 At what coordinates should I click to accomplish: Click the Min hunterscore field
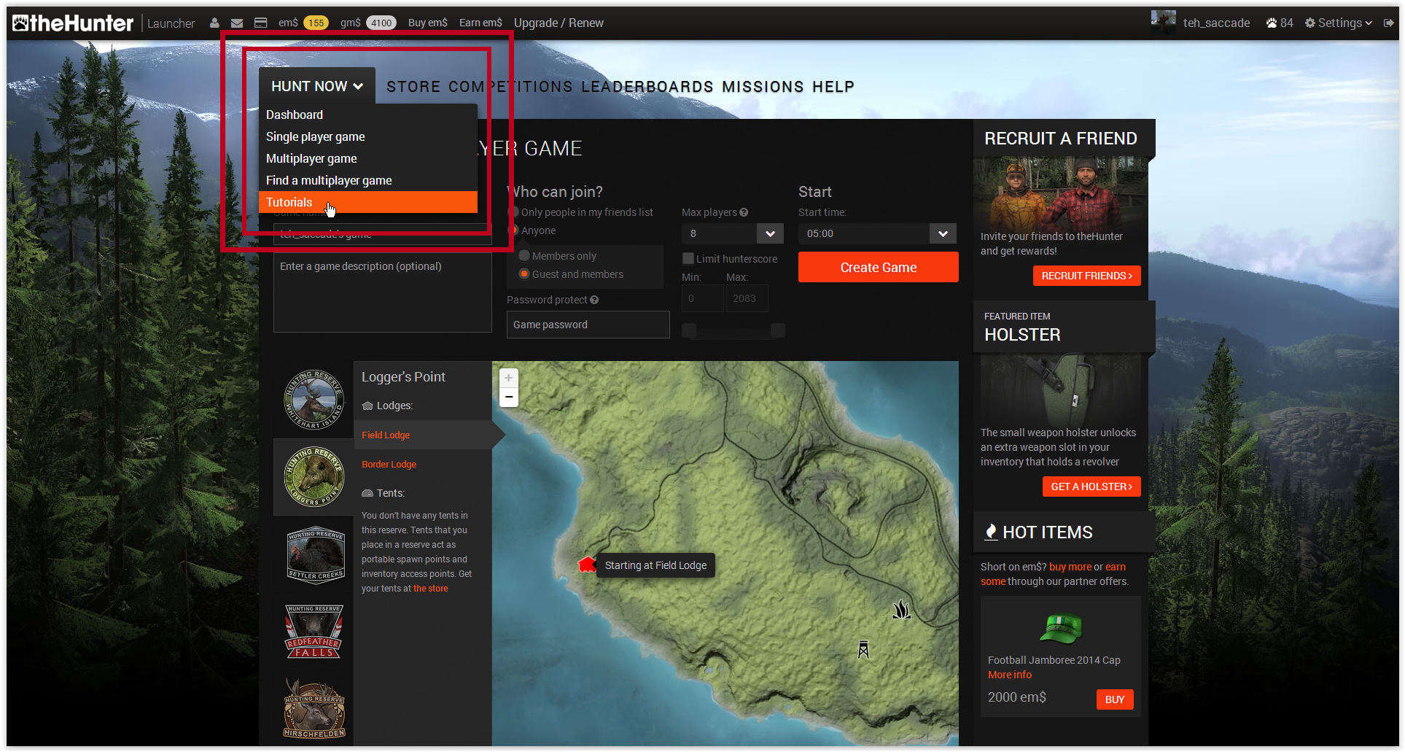(x=702, y=298)
